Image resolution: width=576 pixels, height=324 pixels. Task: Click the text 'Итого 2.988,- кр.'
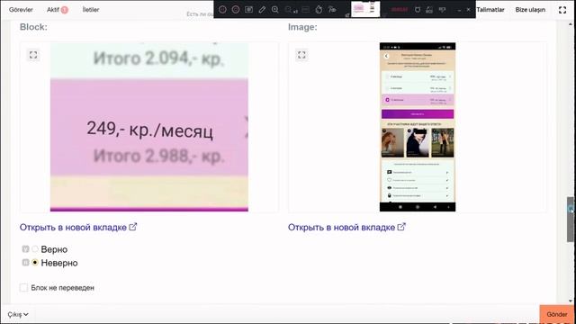(158, 156)
